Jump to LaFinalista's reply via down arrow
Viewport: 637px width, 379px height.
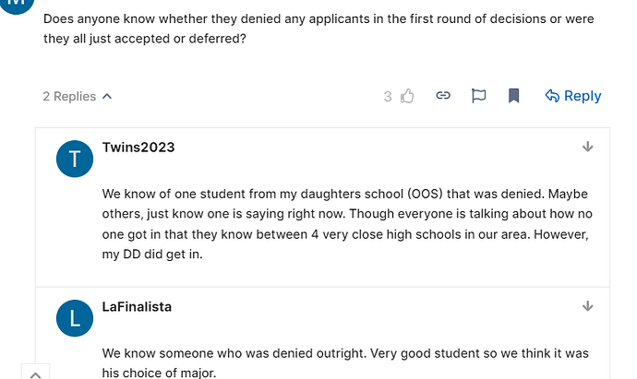tap(588, 306)
